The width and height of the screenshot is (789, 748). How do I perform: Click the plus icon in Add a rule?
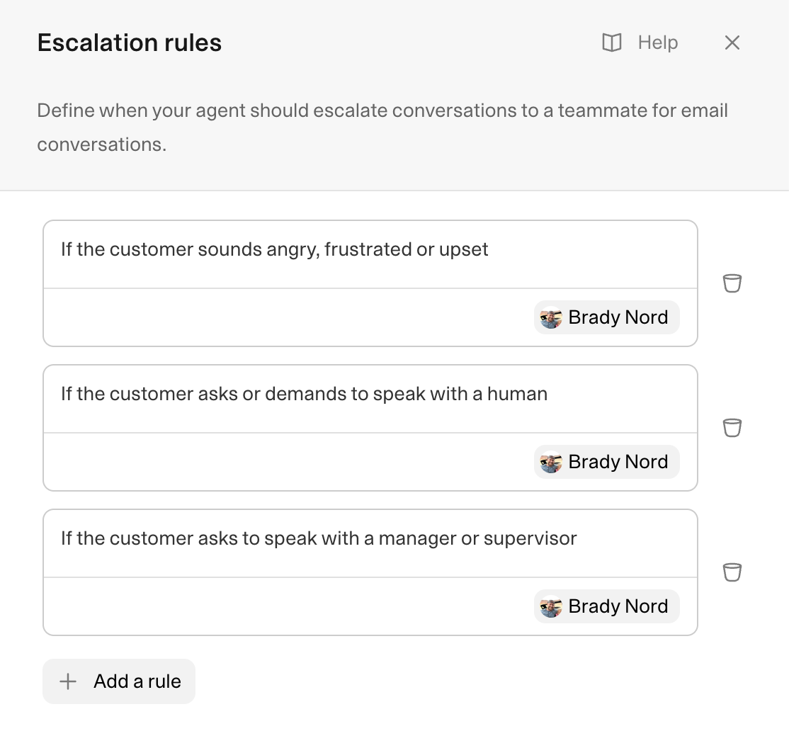point(68,681)
